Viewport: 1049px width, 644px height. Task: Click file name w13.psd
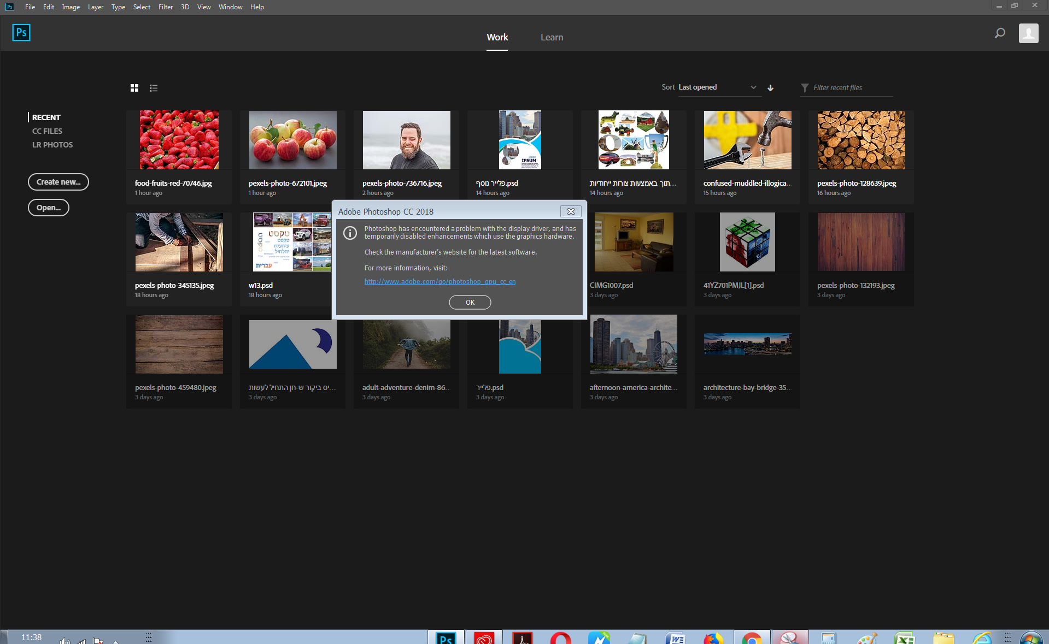click(x=261, y=285)
